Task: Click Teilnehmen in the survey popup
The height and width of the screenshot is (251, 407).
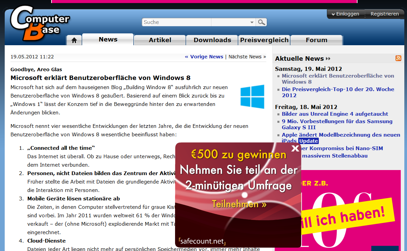Action: click(x=239, y=204)
